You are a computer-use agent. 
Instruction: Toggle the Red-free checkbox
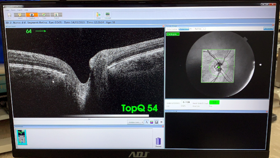(205, 29)
